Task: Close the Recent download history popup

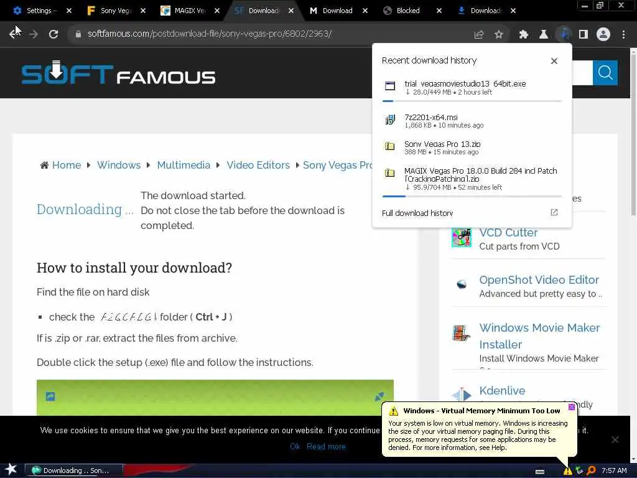Action: pyautogui.click(x=554, y=61)
